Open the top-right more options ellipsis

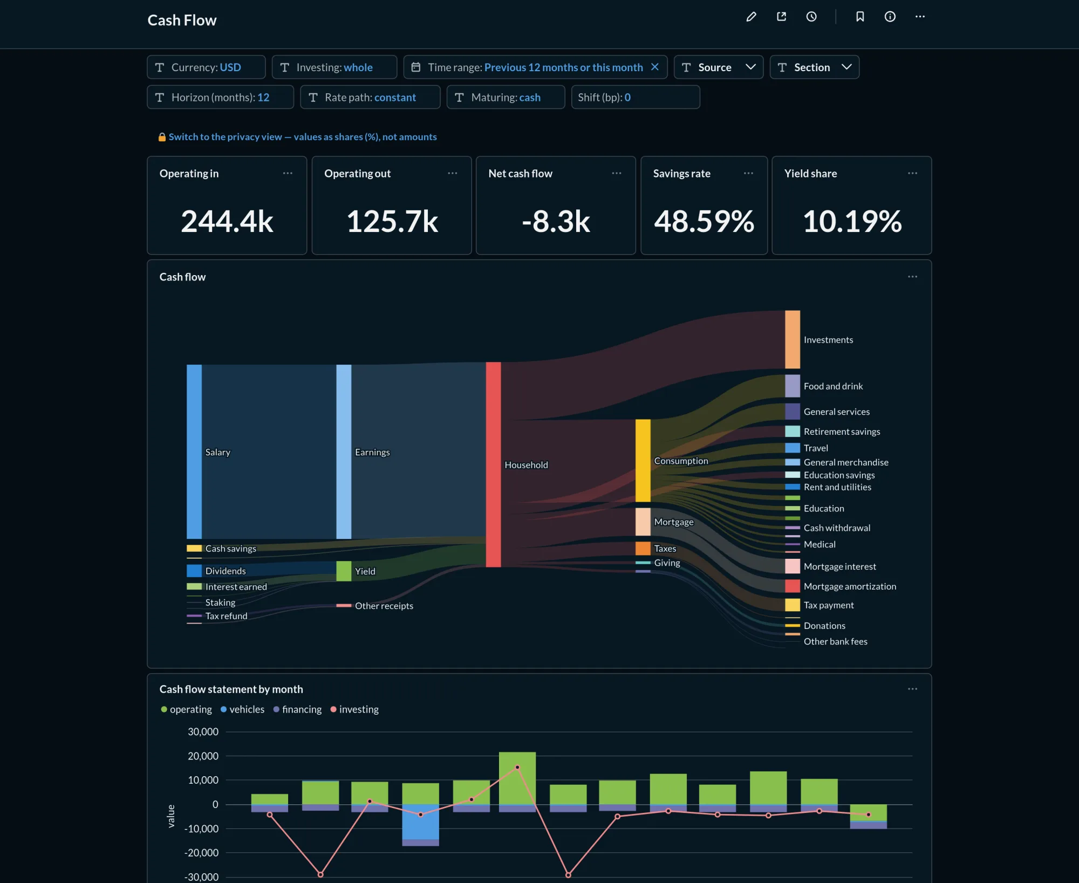(x=920, y=17)
